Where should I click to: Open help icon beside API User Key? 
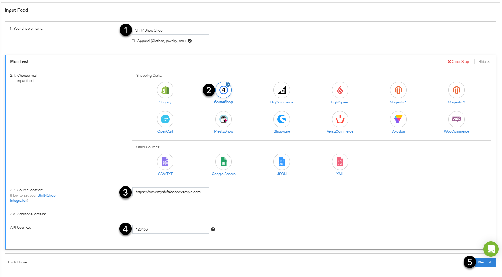pyautogui.click(x=213, y=229)
